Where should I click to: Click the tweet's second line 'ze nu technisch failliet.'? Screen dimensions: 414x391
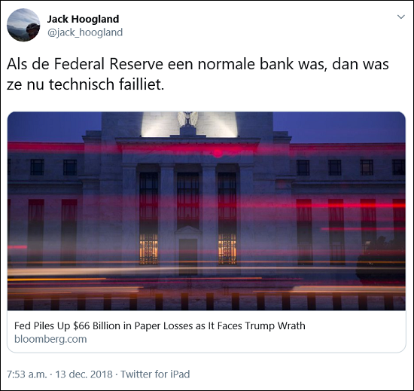[x=86, y=84]
